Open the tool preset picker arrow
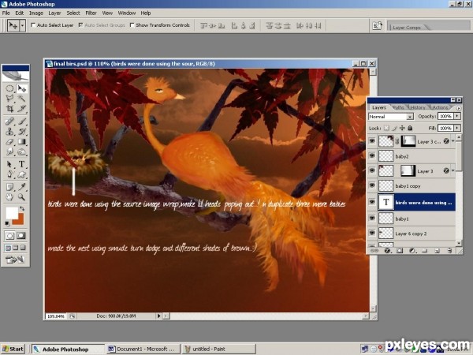Image resolution: width=473 pixels, height=355 pixels. 22,26
